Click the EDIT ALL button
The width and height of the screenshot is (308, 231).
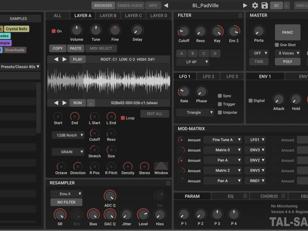click(155, 114)
